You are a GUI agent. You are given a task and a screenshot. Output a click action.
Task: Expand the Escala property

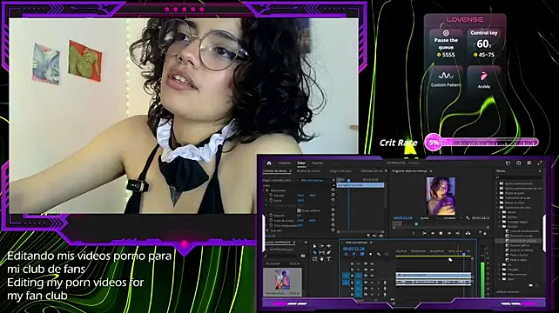pos(266,200)
